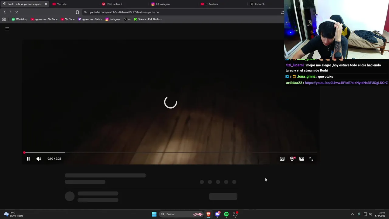Bookmark this page with the bookmark icon
Image resolution: width=389 pixels, height=219 pixels.
(x=77, y=12)
